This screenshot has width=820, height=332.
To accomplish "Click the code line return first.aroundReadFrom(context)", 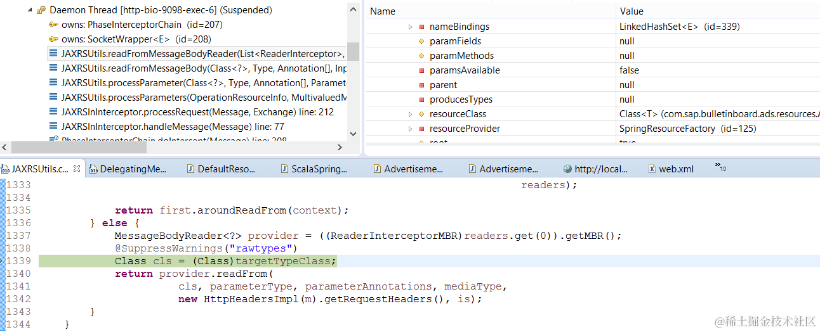I will point(232,210).
